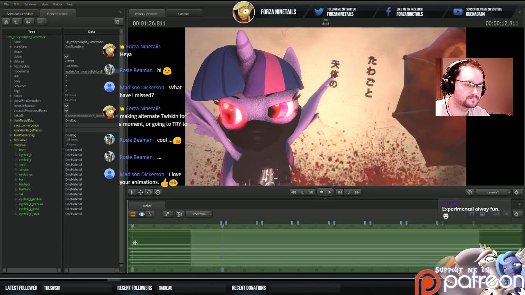Step forward one frame
The image size is (525, 295).
(x=340, y=192)
